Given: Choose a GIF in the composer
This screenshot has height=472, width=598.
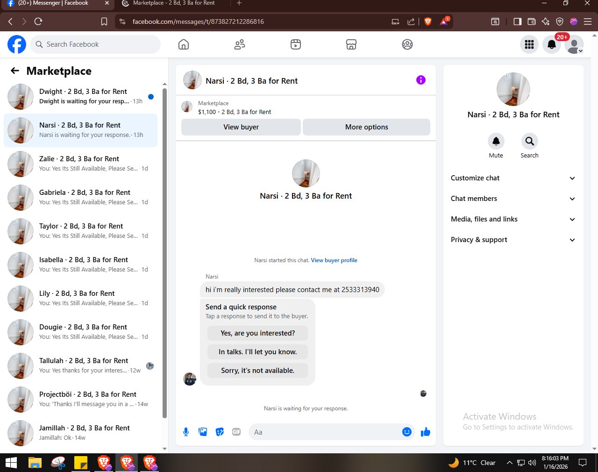Looking at the screenshot, I should point(236,432).
